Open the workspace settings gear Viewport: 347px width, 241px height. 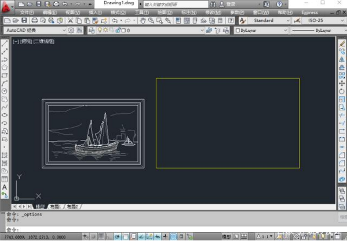71,30
